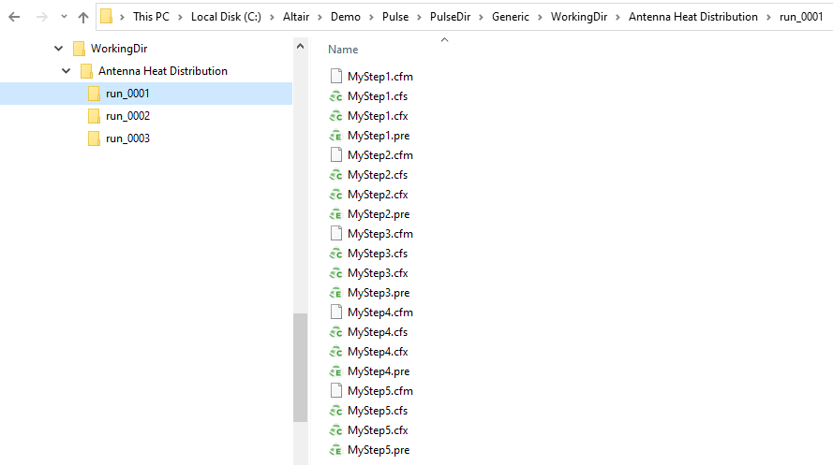Select run_0003 in the navigation tree
833x465 pixels.
[x=127, y=138]
